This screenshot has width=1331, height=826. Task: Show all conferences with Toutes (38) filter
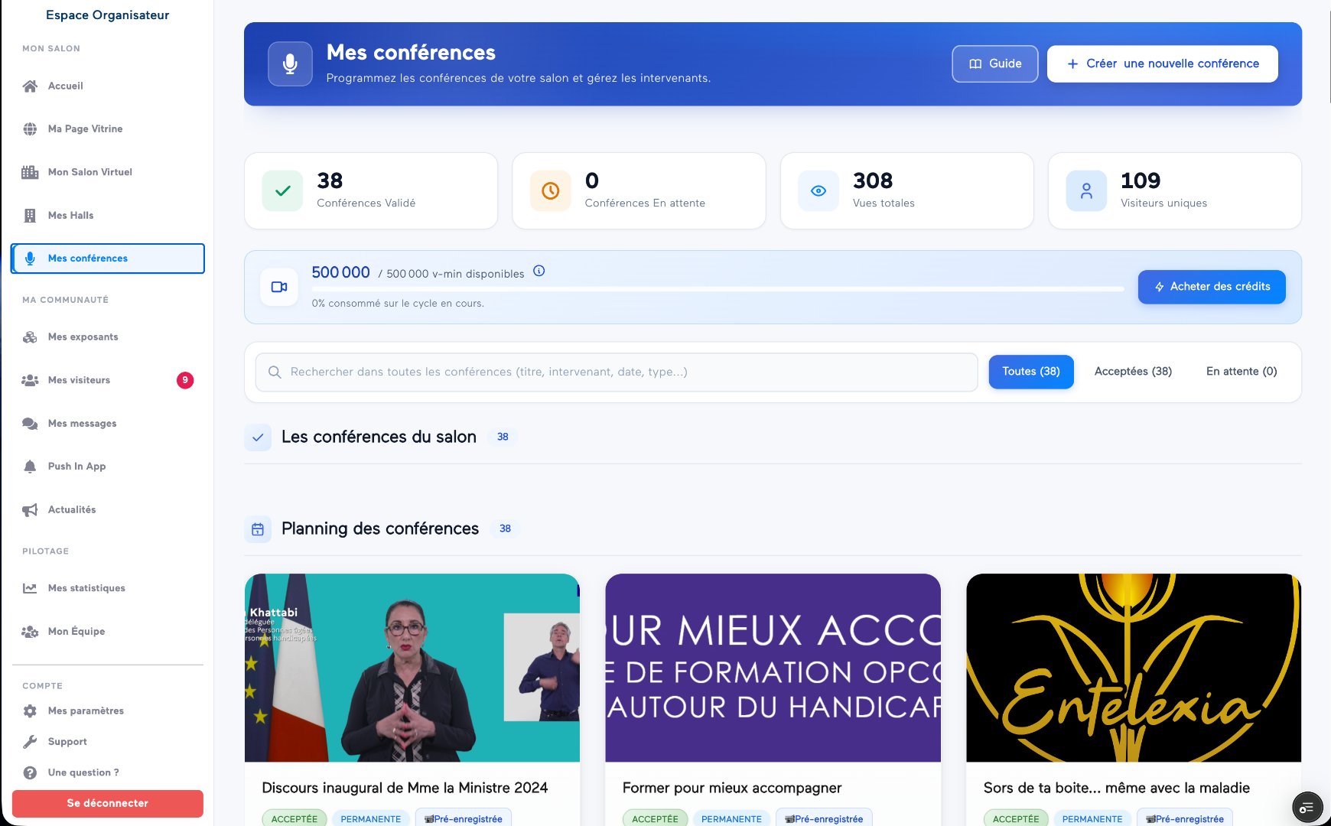click(x=1031, y=372)
